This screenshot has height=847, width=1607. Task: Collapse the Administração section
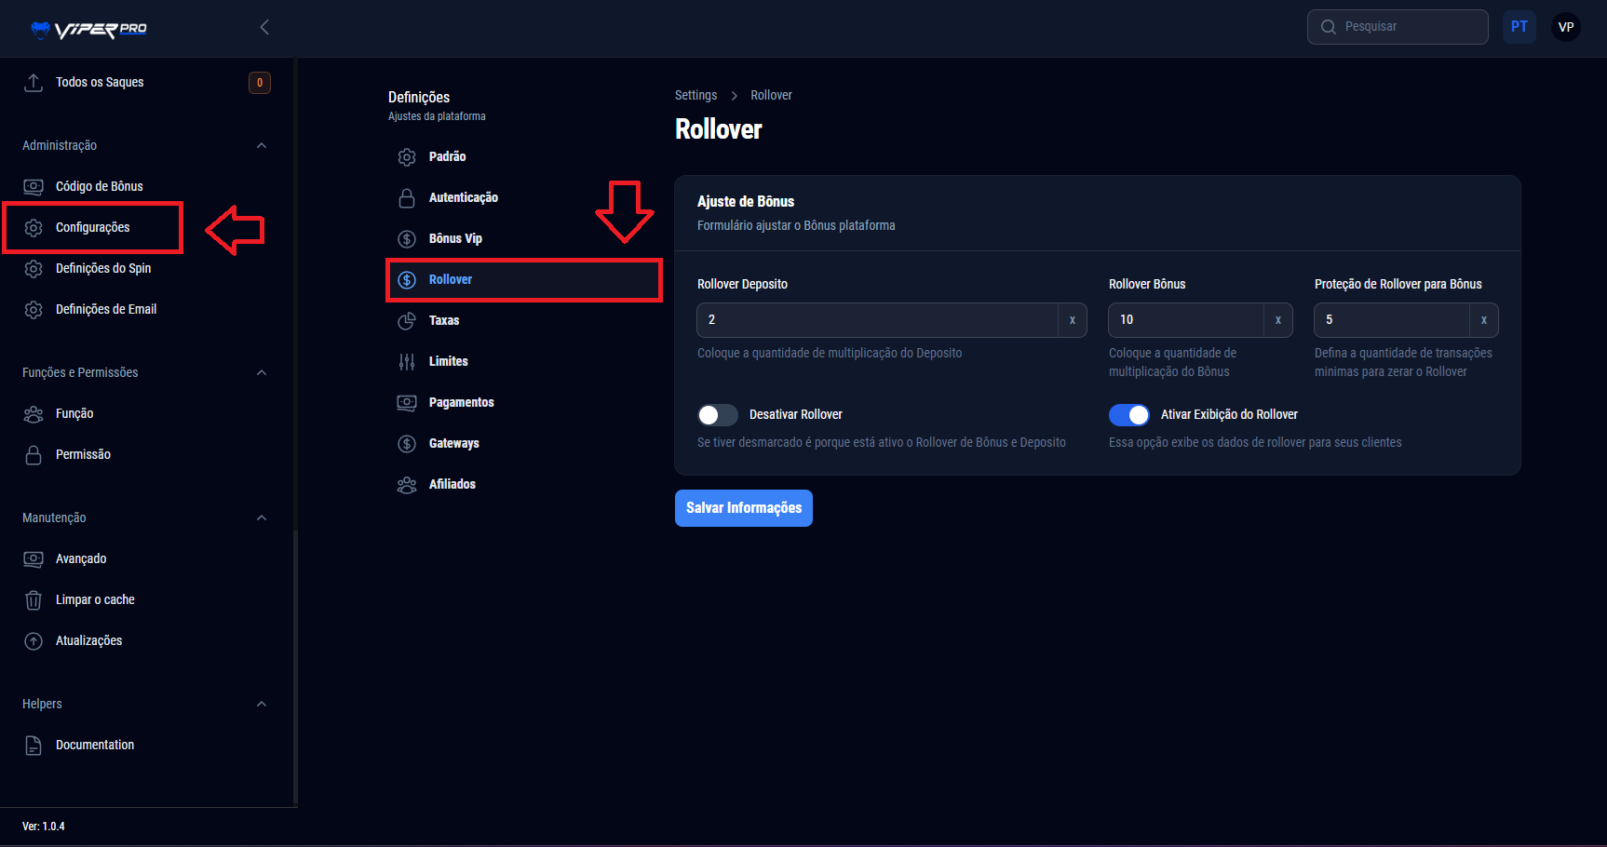pos(262,146)
